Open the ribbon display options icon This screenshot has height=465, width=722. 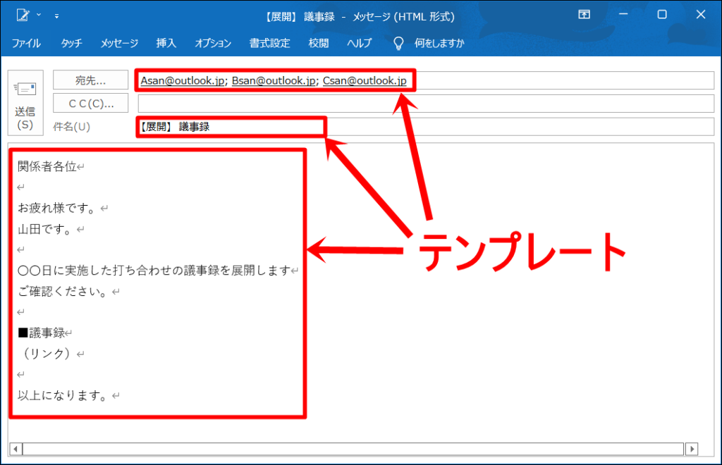pos(584,15)
